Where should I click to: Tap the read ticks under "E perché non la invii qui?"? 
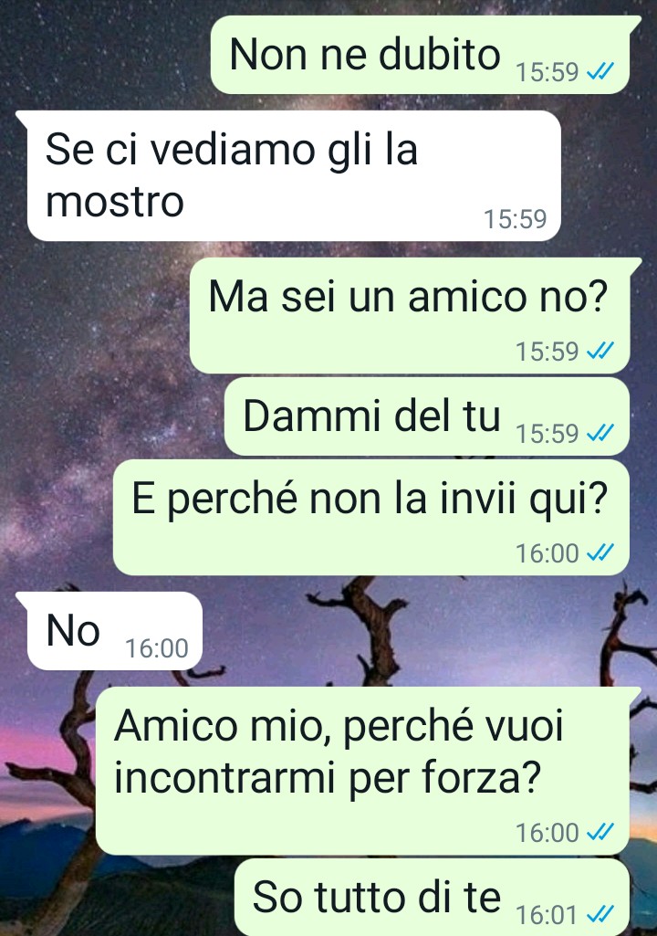coord(600,553)
